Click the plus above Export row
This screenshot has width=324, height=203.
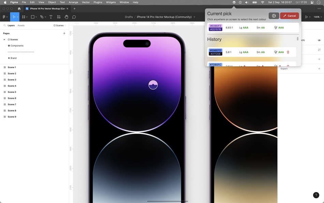(x=319, y=59)
